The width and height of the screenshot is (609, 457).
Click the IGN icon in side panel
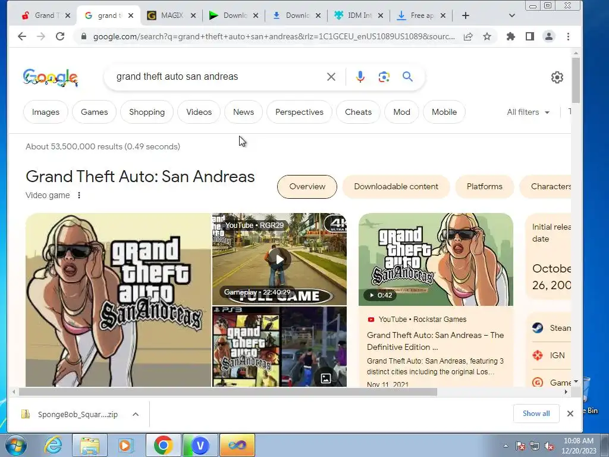538,355
